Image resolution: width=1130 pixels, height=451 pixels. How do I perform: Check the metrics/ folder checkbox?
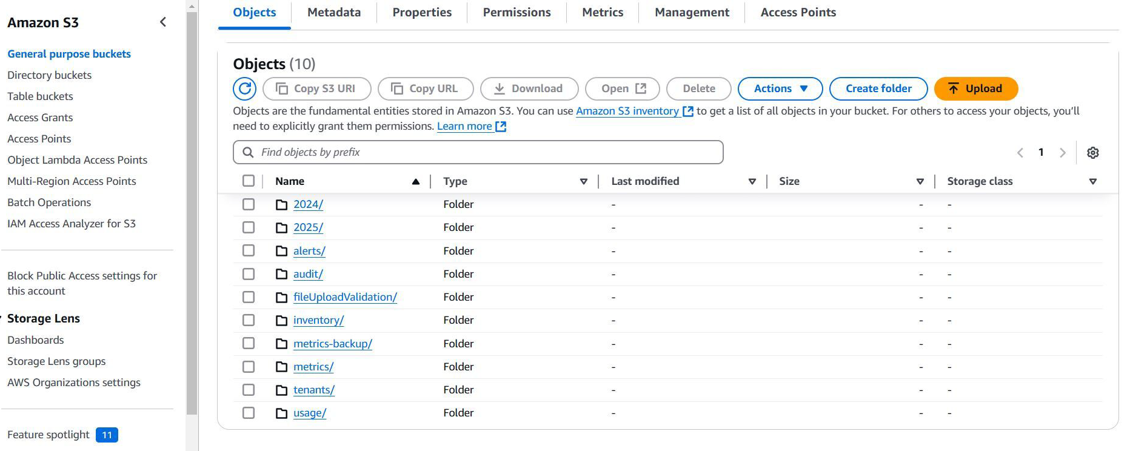249,367
